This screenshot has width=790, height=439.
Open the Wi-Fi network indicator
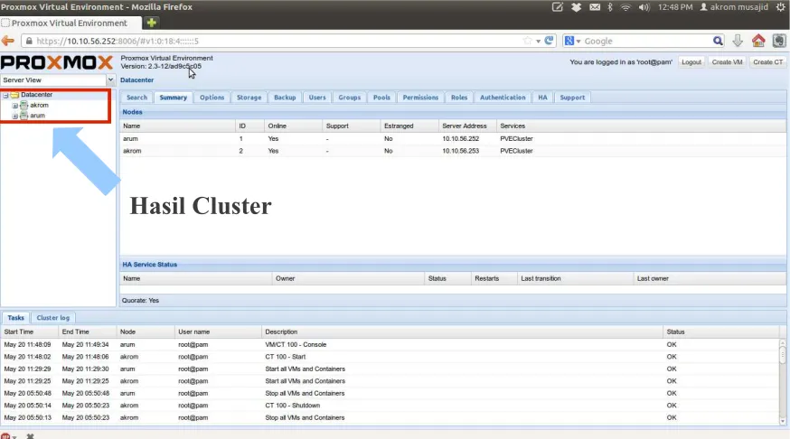(x=625, y=7)
